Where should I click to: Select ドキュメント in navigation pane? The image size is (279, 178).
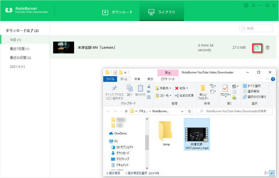[x=120, y=165]
